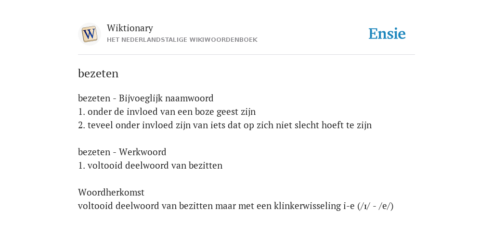Screen dimensions: 493x246
Task: Click the word 'klinkerwisseling' in the etymology
Action: click(x=307, y=206)
